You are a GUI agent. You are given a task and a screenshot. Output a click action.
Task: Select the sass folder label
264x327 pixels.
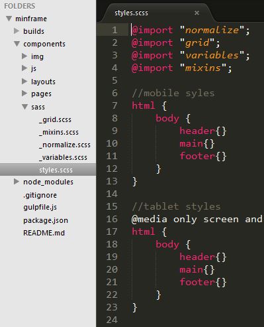[38, 107]
